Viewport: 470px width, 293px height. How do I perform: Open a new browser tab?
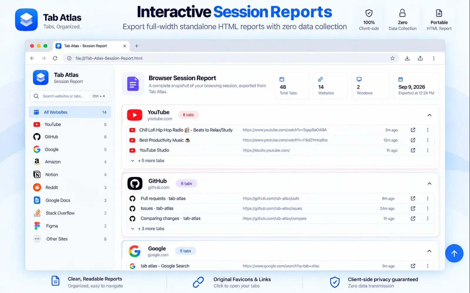pyautogui.click(x=137, y=46)
